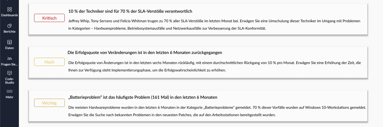This screenshot has height=127, width=383.
Task: Click the Berichte text label in sidebar
Action: [x=10, y=31]
